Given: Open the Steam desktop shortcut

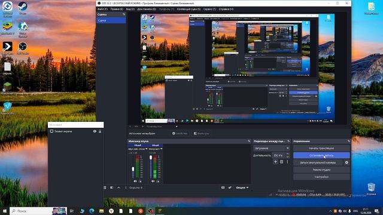Looking at the screenshot, I should pyautogui.click(x=23, y=8).
